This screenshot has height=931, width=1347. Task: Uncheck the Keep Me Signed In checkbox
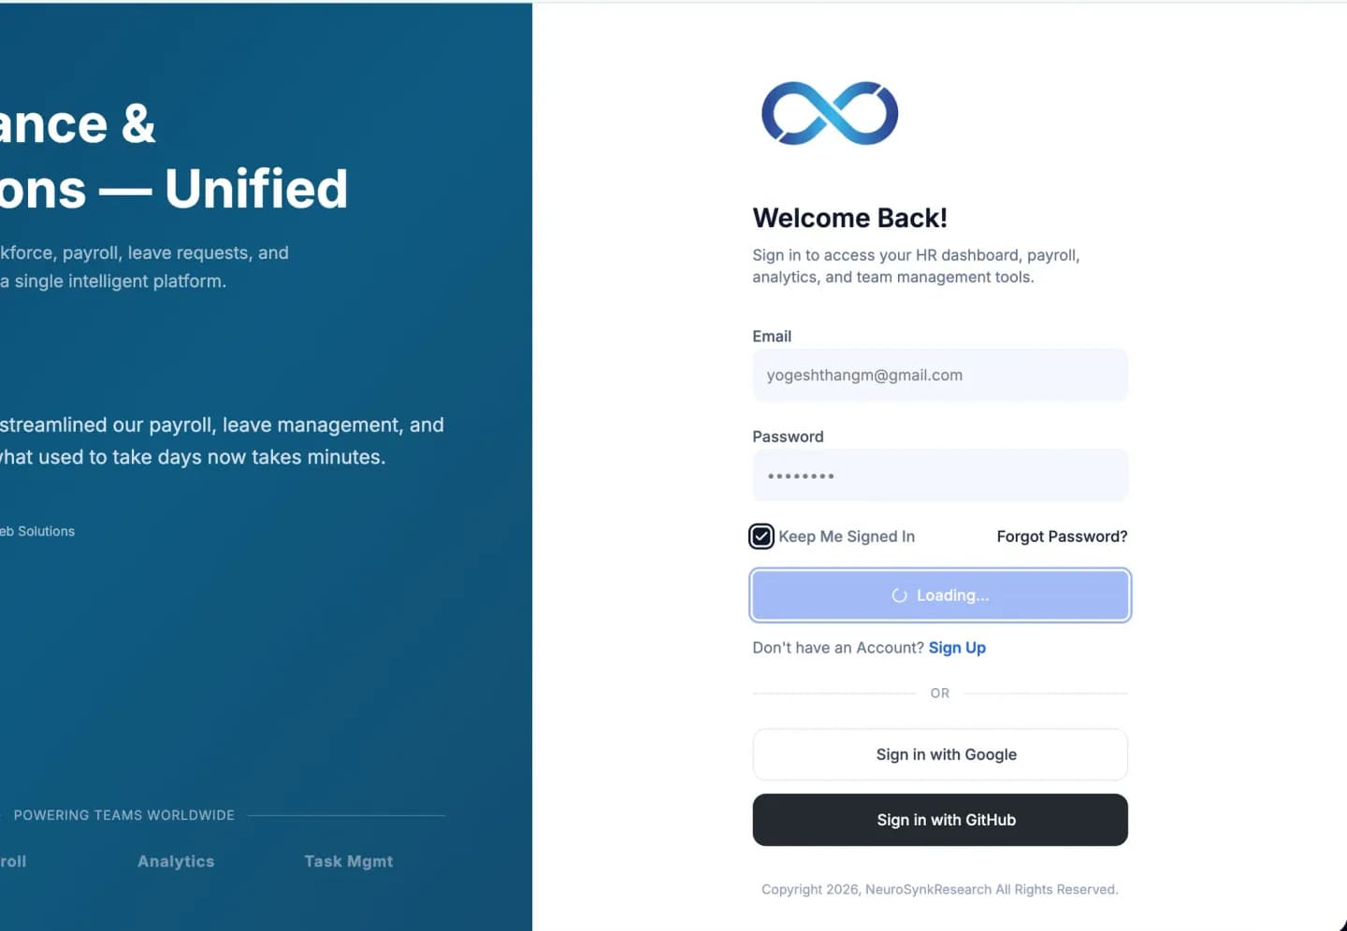click(x=761, y=537)
